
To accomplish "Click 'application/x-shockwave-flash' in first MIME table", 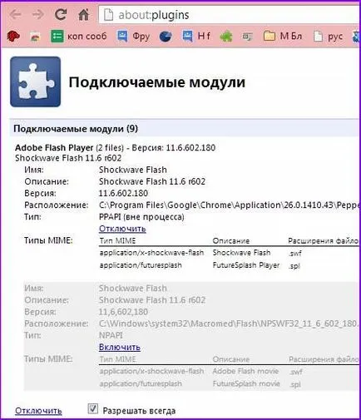I will point(151,253).
